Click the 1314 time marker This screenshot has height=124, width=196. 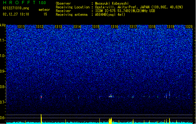click(77, 27)
